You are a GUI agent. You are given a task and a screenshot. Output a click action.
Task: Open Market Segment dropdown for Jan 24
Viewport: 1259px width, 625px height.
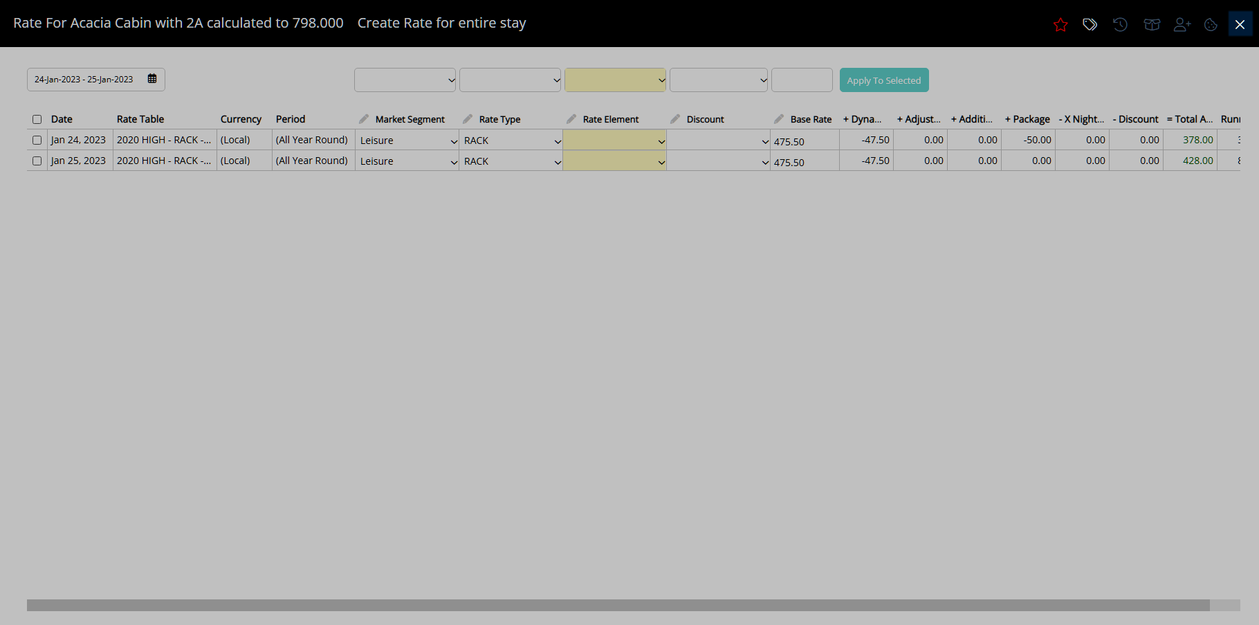(x=407, y=141)
